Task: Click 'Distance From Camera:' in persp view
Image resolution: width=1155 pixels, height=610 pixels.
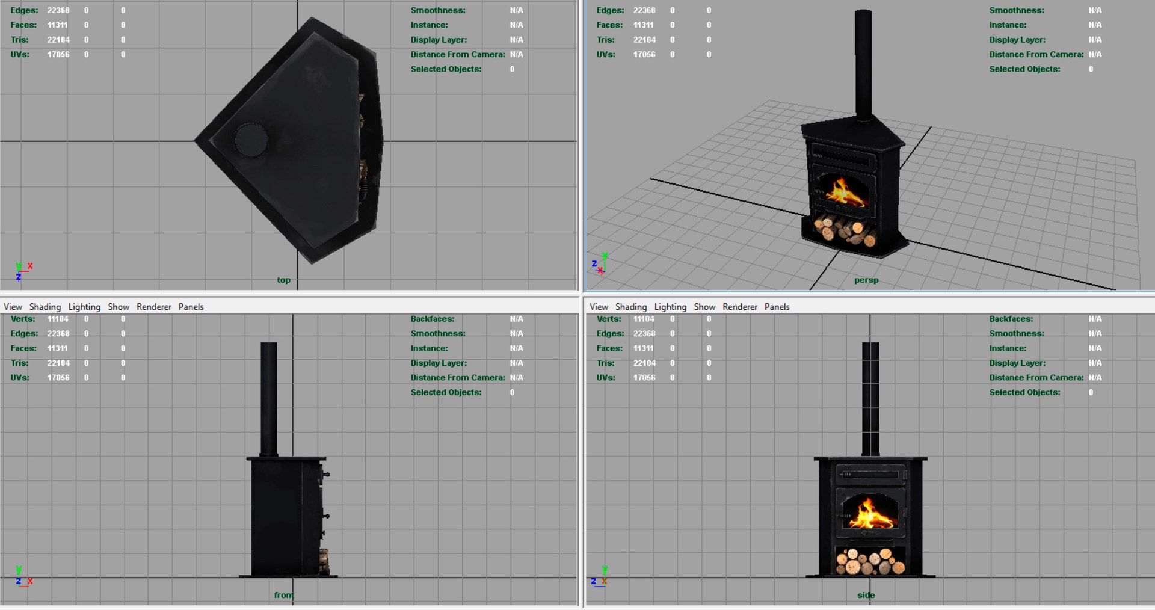Action: click(1036, 54)
